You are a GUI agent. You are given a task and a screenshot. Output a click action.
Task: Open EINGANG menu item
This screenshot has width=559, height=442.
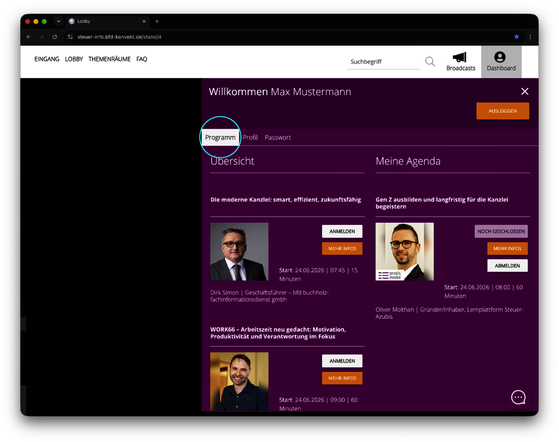click(x=47, y=59)
